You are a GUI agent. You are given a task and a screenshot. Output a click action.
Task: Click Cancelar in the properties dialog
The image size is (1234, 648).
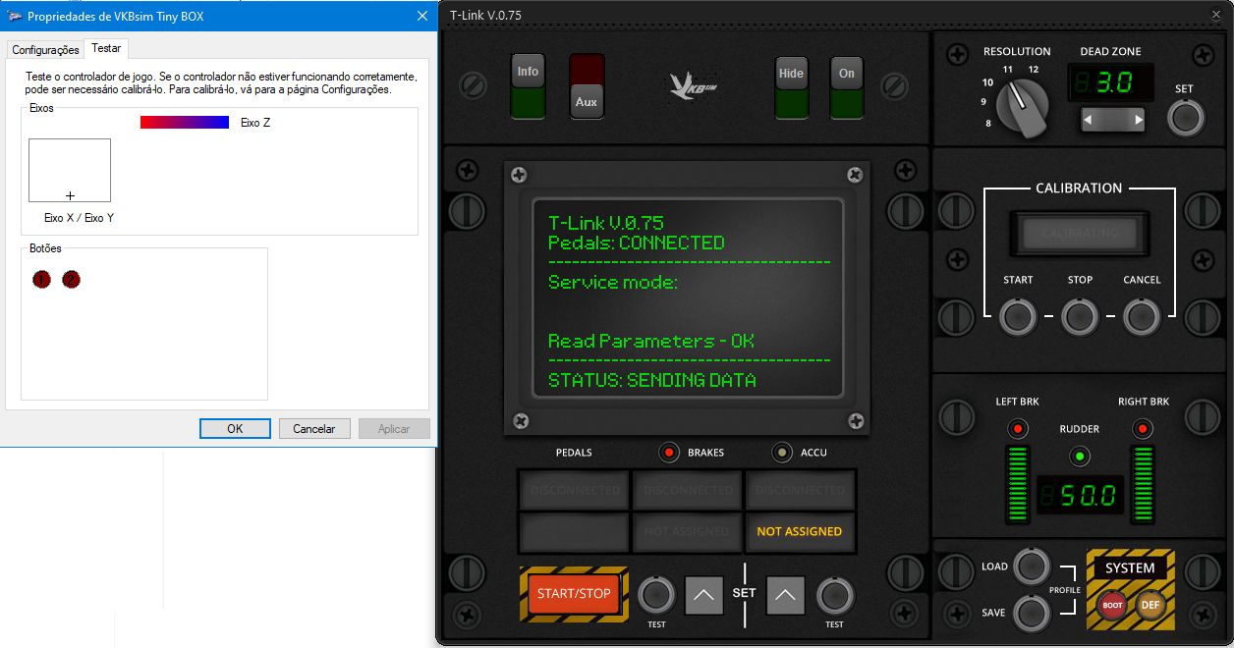(314, 429)
